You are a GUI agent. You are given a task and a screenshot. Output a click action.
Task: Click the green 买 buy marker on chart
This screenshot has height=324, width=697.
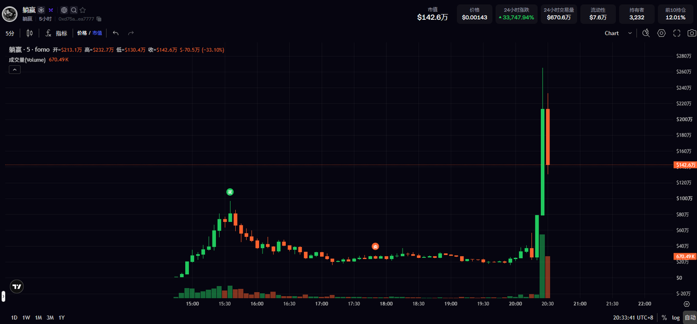coord(229,192)
